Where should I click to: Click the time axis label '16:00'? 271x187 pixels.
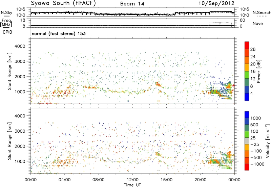pyautogui.click(x=166, y=180)
